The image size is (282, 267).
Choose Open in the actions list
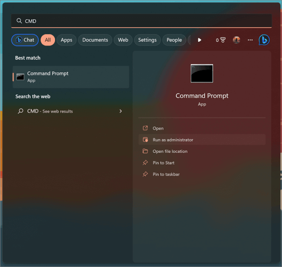[x=202, y=128]
